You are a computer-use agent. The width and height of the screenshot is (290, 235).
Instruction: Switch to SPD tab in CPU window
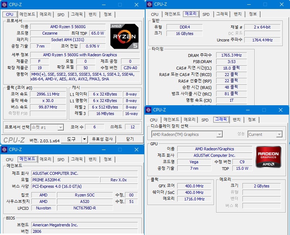point(61,14)
